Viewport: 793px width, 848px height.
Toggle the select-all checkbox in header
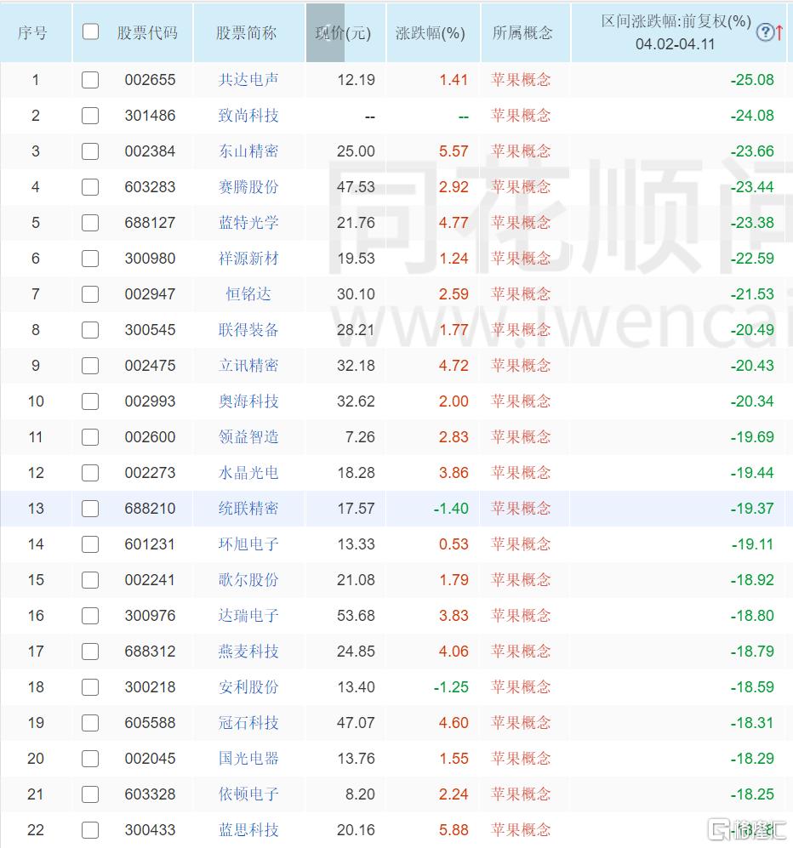[90, 32]
